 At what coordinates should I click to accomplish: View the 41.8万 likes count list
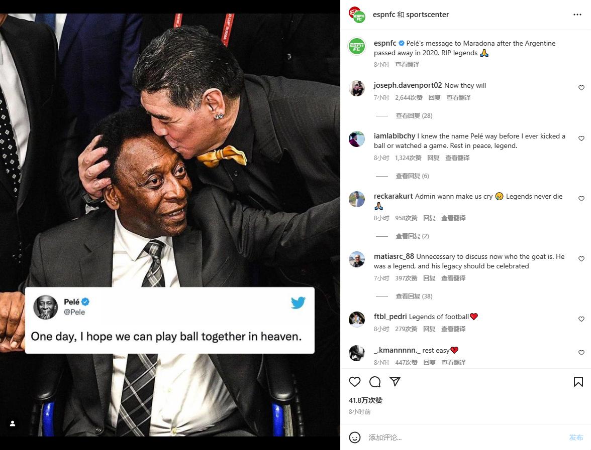[x=365, y=400]
